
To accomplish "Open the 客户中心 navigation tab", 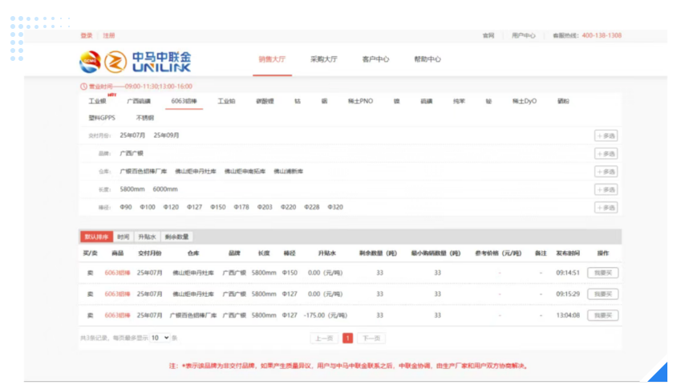I will click(x=375, y=59).
